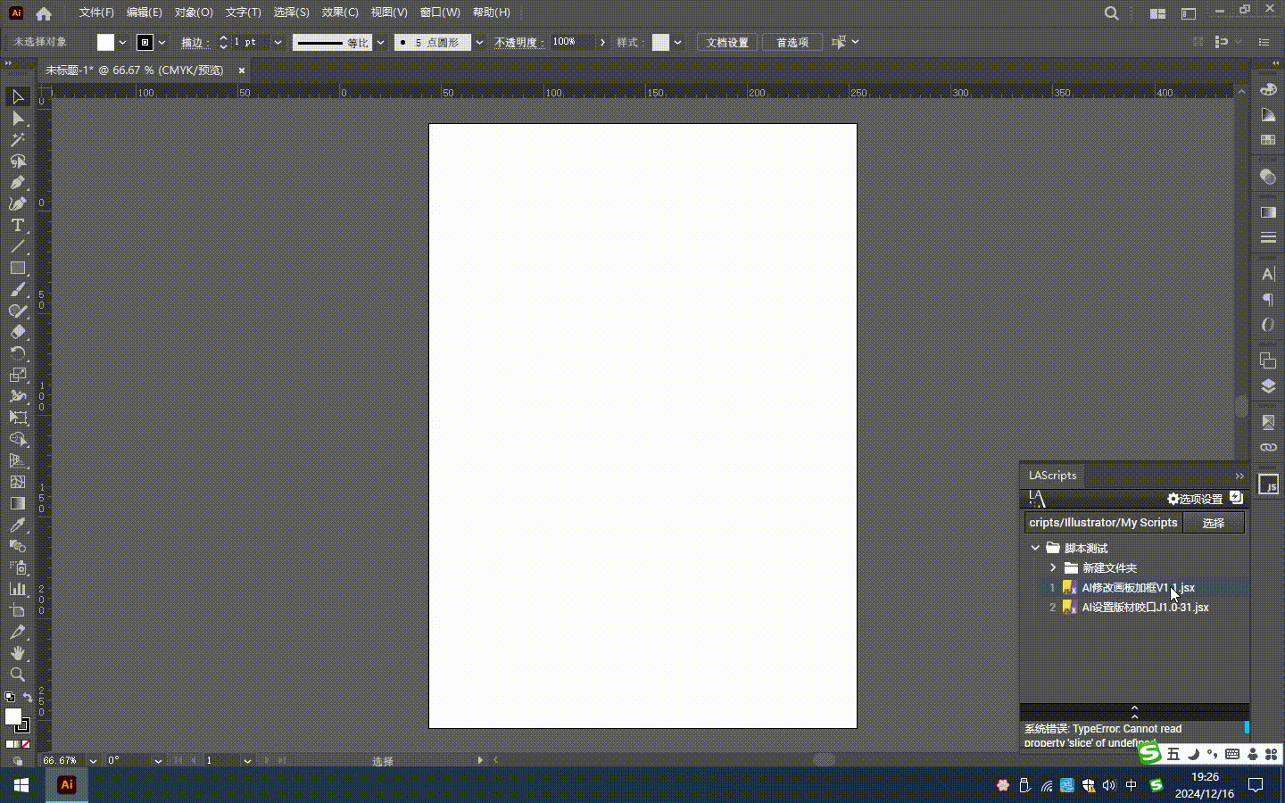This screenshot has height=803, width=1285.
Task: Choose the Lasso tool
Action: point(17,161)
